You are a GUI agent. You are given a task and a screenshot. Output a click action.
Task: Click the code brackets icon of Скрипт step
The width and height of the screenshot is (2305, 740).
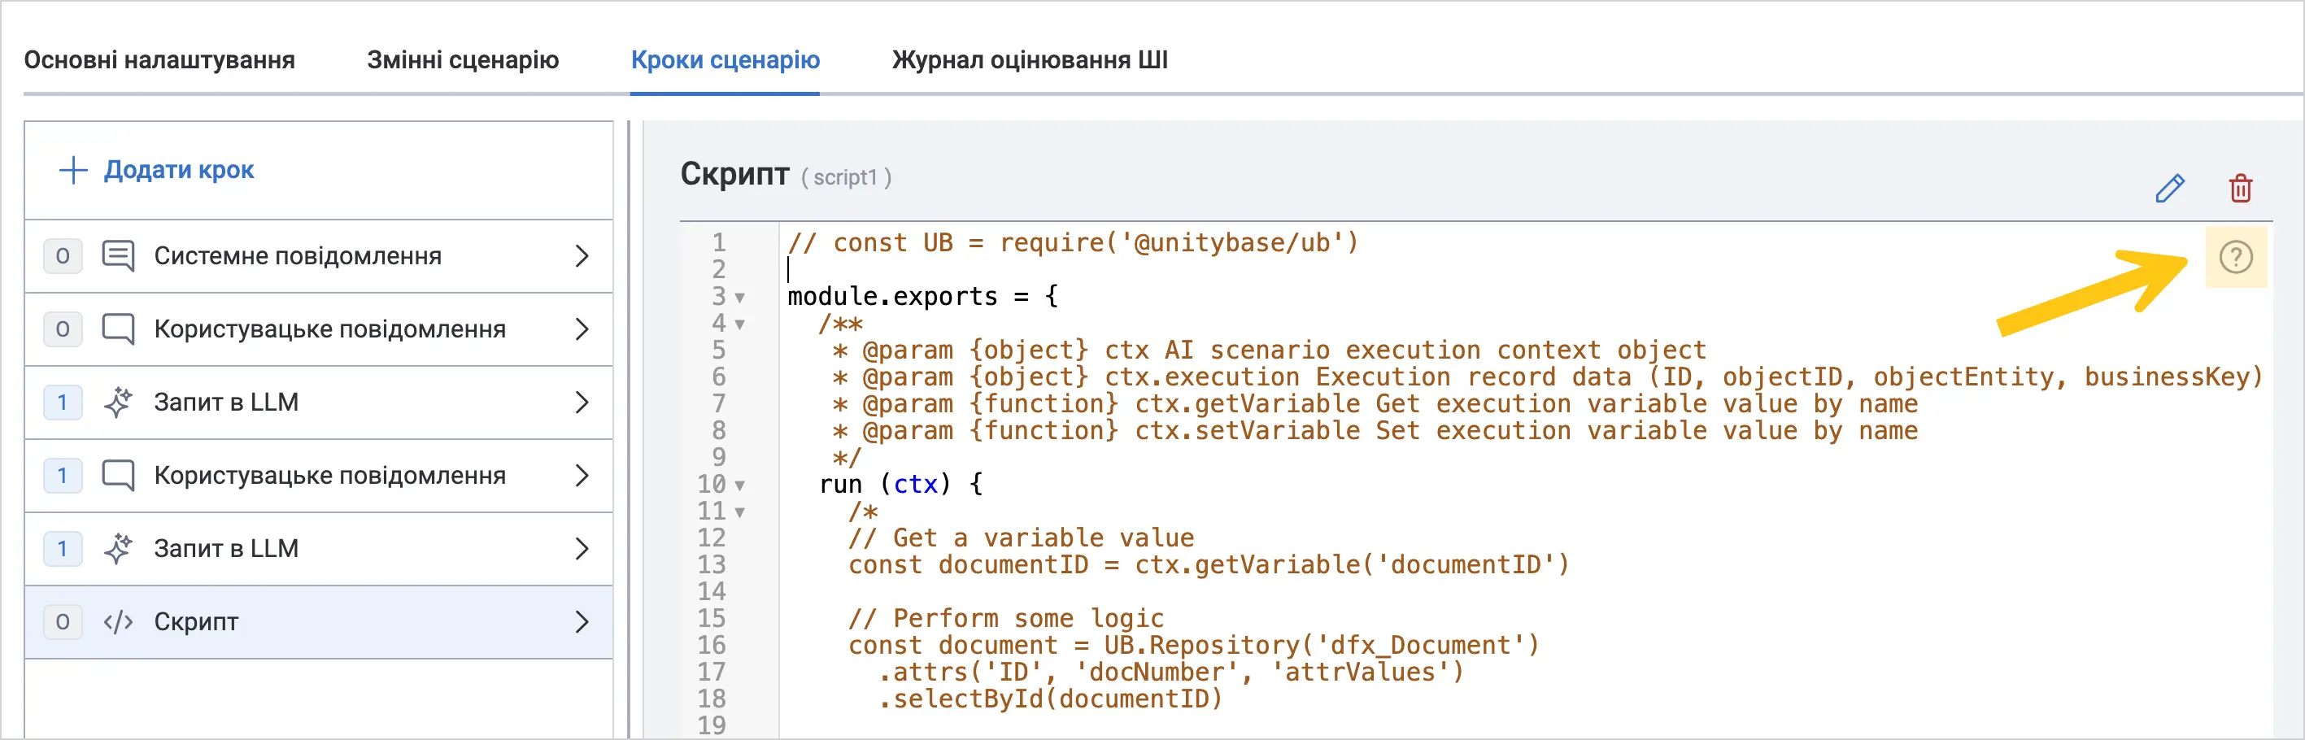(x=118, y=622)
